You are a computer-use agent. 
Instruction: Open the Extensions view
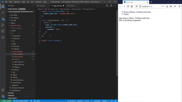(3, 31)
